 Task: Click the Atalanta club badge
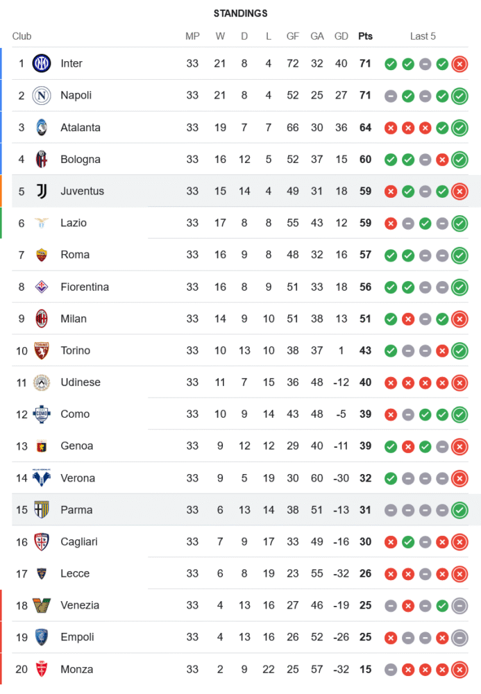[x=42, y=128]
